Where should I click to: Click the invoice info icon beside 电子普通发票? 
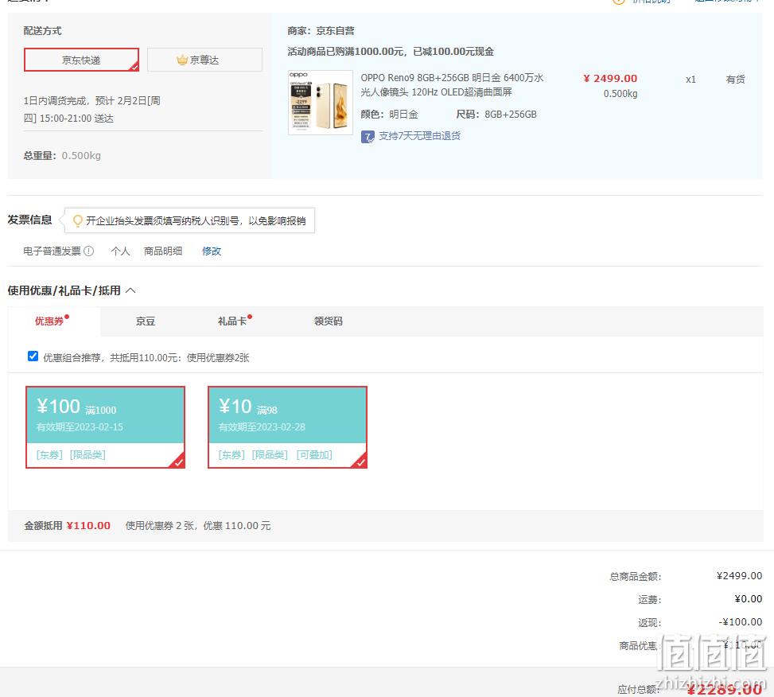coord(89,251)
